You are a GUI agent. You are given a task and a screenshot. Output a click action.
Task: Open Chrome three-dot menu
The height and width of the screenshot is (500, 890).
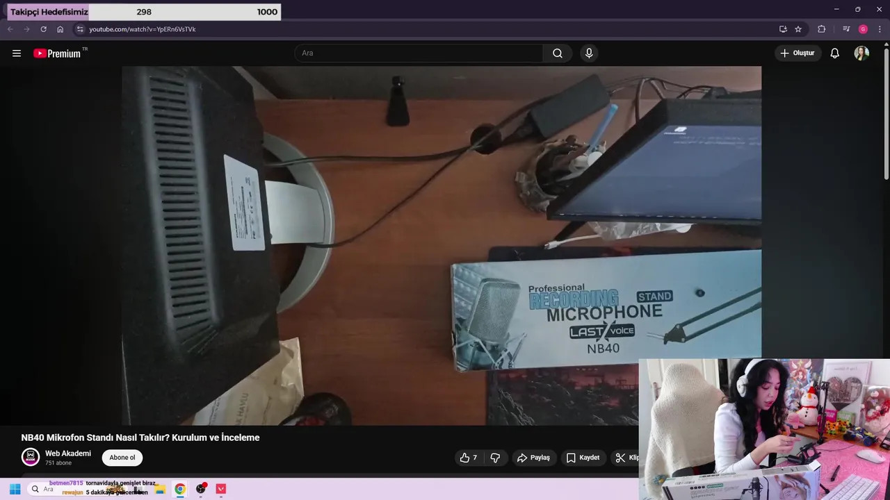(x=880, y=29)
